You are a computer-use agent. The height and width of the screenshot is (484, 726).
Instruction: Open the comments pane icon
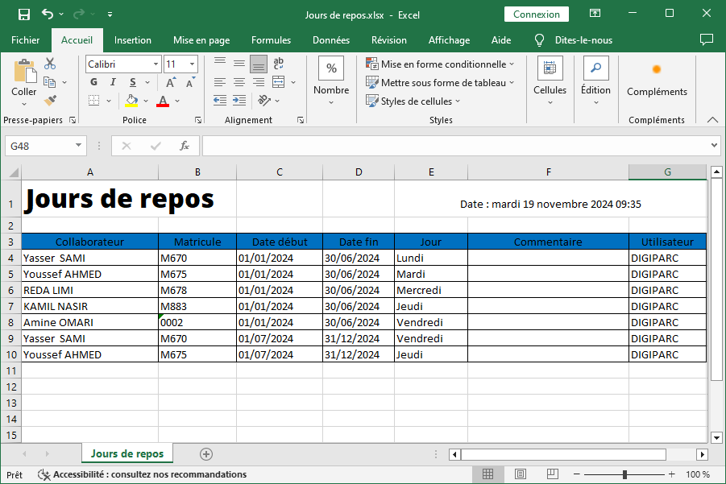pos(706,39)
